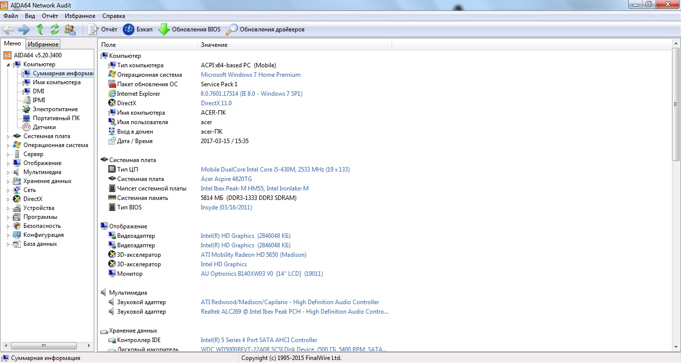681x363 pixels.
Task: Expand the Отображение tree node
Action: point(8,164)
